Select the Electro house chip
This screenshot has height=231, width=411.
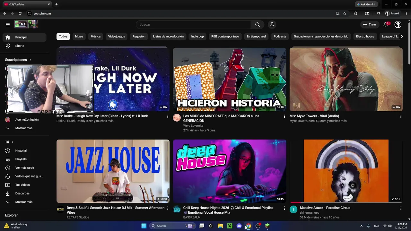[365, 37]
